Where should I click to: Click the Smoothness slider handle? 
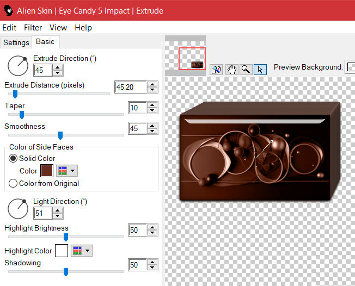(x=60, y=135)
